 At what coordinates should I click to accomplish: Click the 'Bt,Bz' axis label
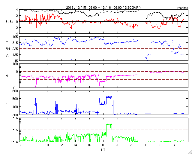(x=9, y=22)
